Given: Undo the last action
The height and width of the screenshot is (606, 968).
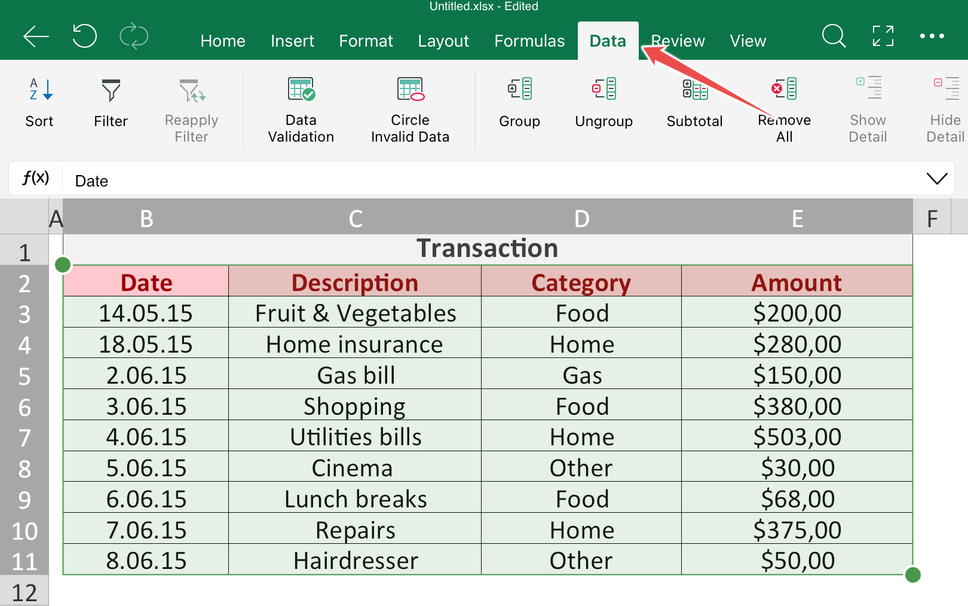Looking at the screenshot, I should tap(84, 36).
